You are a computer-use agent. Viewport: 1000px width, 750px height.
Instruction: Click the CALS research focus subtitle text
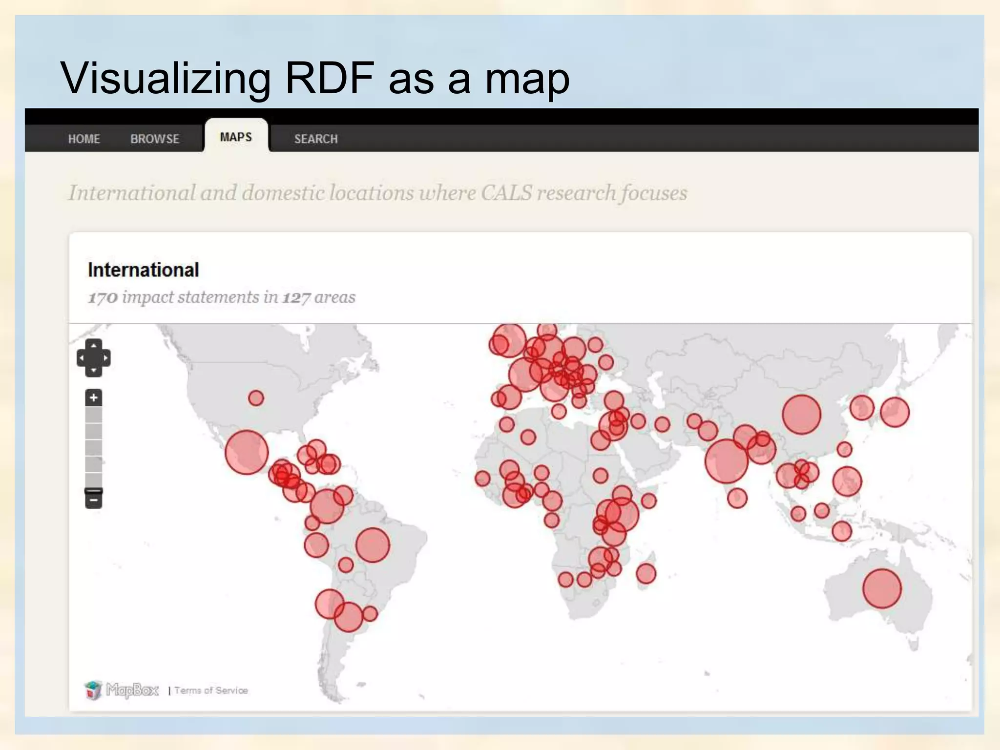(378, 193)
